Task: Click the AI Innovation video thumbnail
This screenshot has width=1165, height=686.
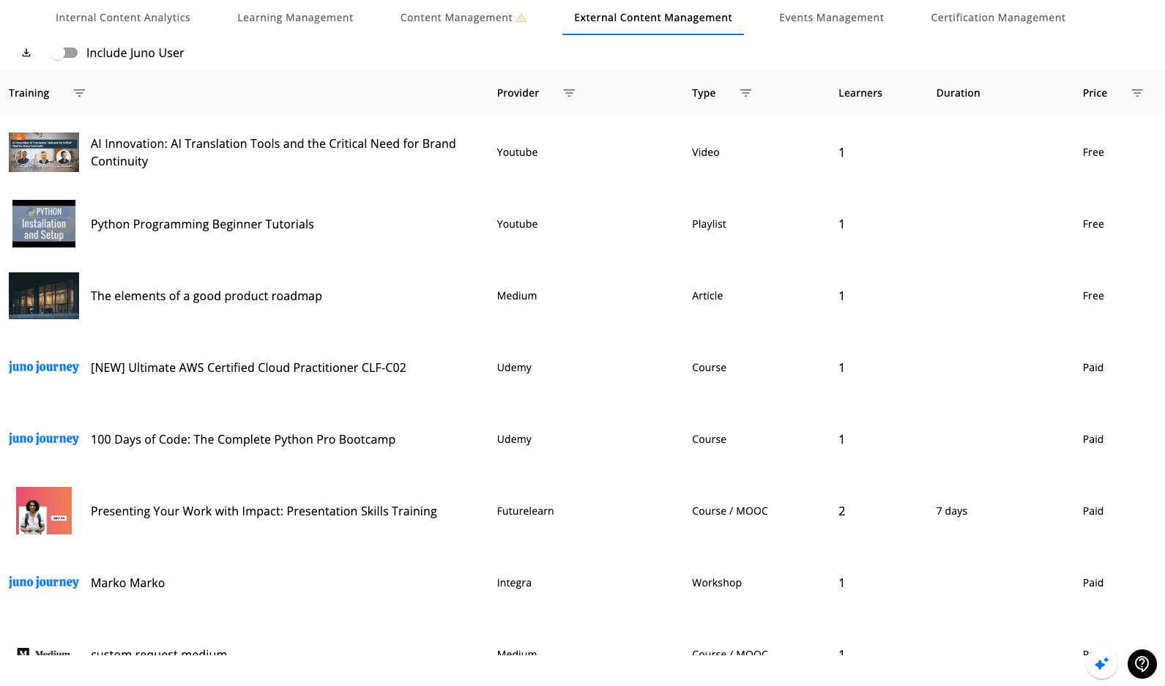Action: click(x=44, y=152)
